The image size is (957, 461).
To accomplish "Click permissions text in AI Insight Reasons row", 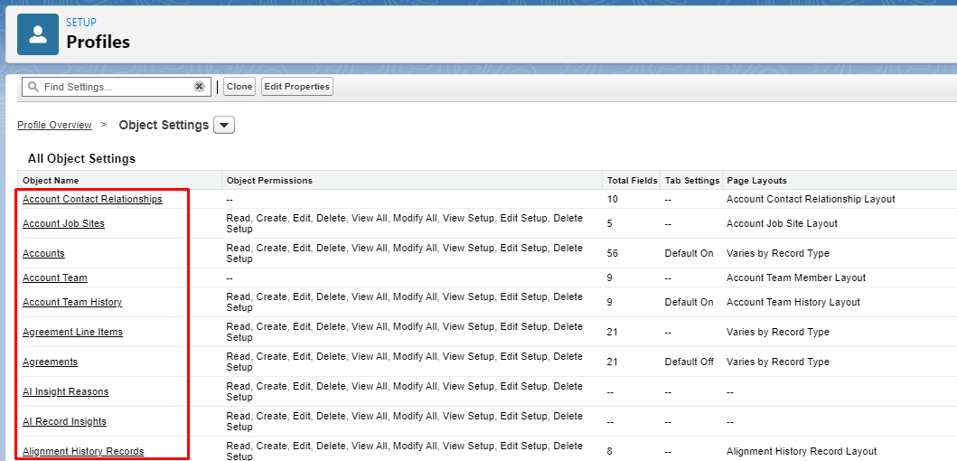I will [x=404, y=392].
